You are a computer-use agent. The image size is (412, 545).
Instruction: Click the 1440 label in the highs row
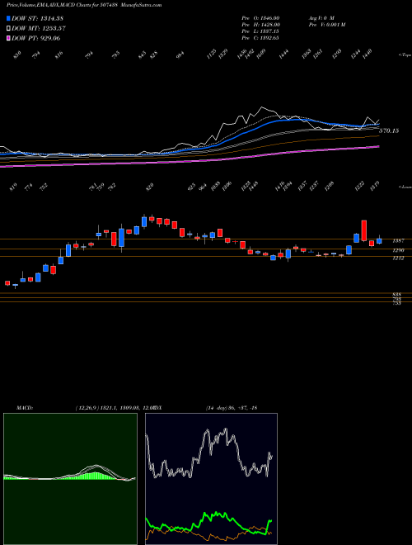tap(367, 54)
